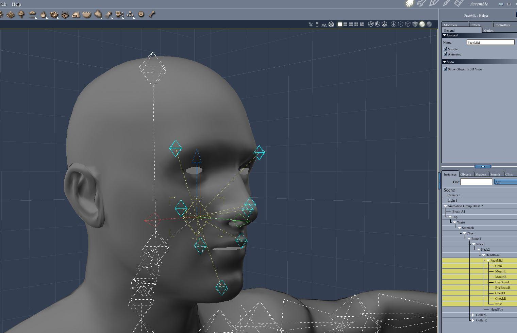Collapse the View section triangle

(445, 62)
